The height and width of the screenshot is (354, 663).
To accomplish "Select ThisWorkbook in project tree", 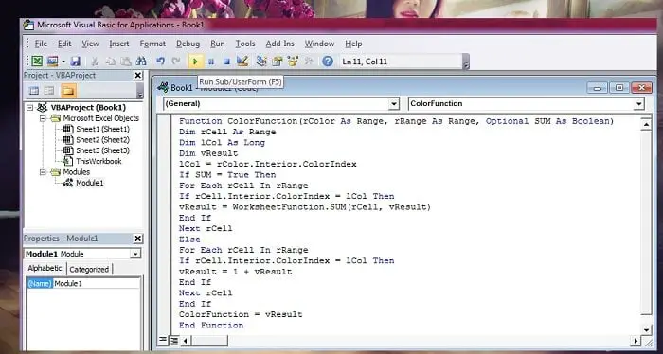I will pos(99,161).
